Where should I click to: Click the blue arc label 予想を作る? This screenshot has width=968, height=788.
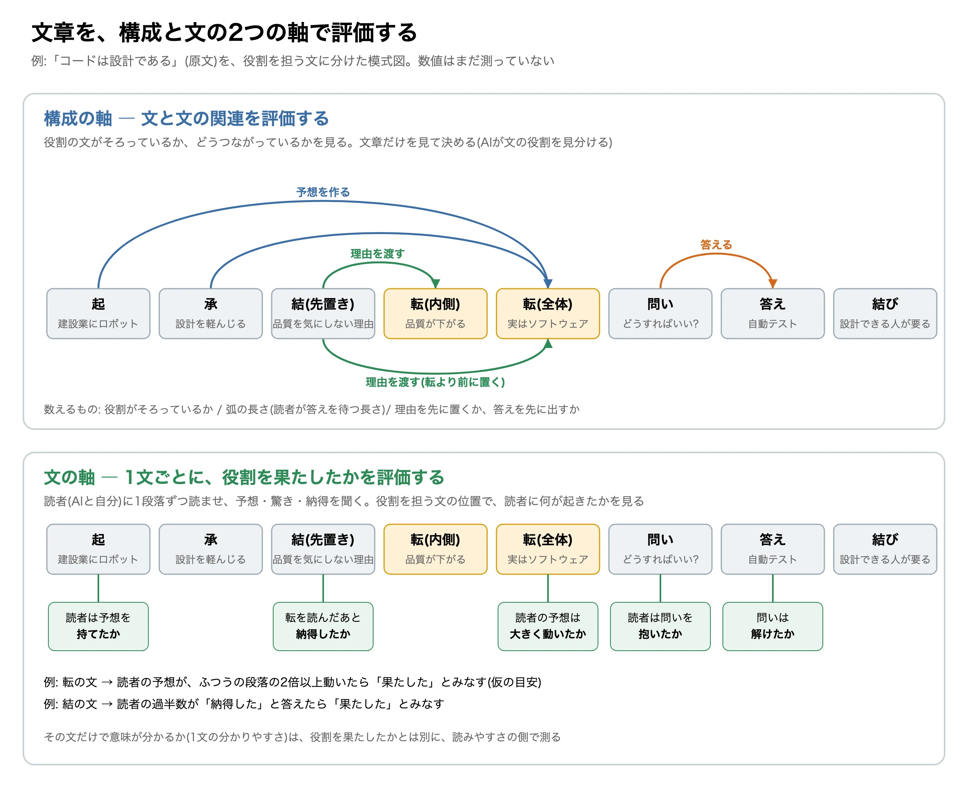click(323, 192)
